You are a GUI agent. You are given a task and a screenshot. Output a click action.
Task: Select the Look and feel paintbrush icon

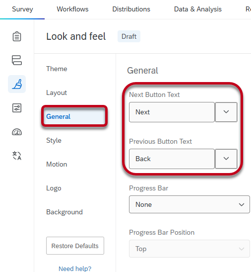click(17, 84)
